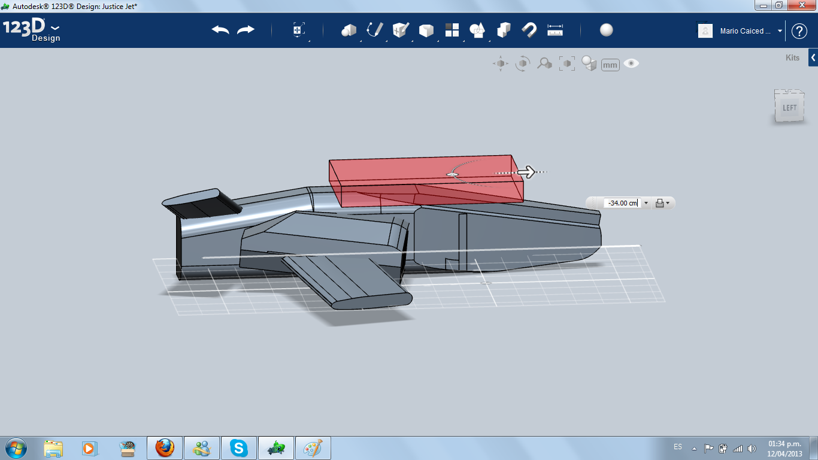Launch Windows Media Player from taskbar

coord(89,448)
